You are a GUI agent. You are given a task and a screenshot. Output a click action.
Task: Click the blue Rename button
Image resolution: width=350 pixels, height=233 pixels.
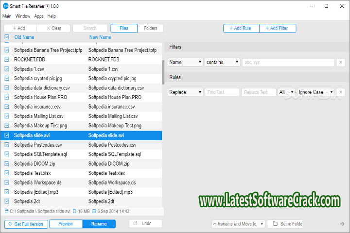pyautogui.click(x=99, y=224)
